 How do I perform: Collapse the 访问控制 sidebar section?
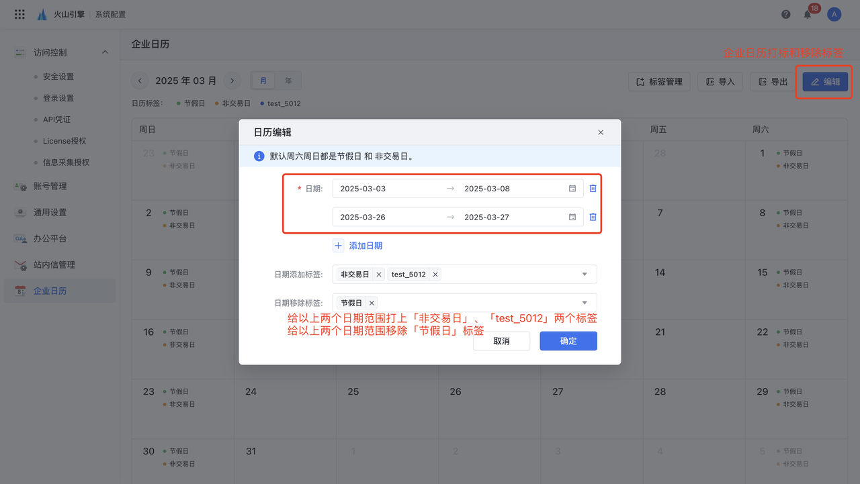coord(105,52)
